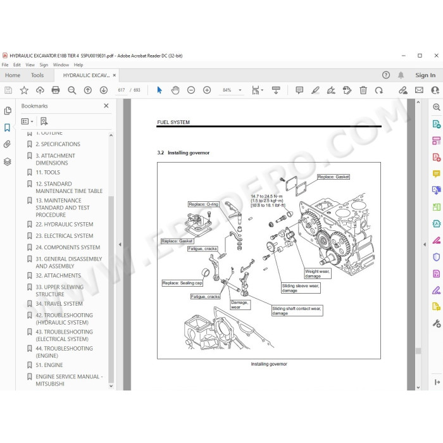Rotate the page with rotate icon
Viewport: 443px width, 443px height.
pos(379,90)
